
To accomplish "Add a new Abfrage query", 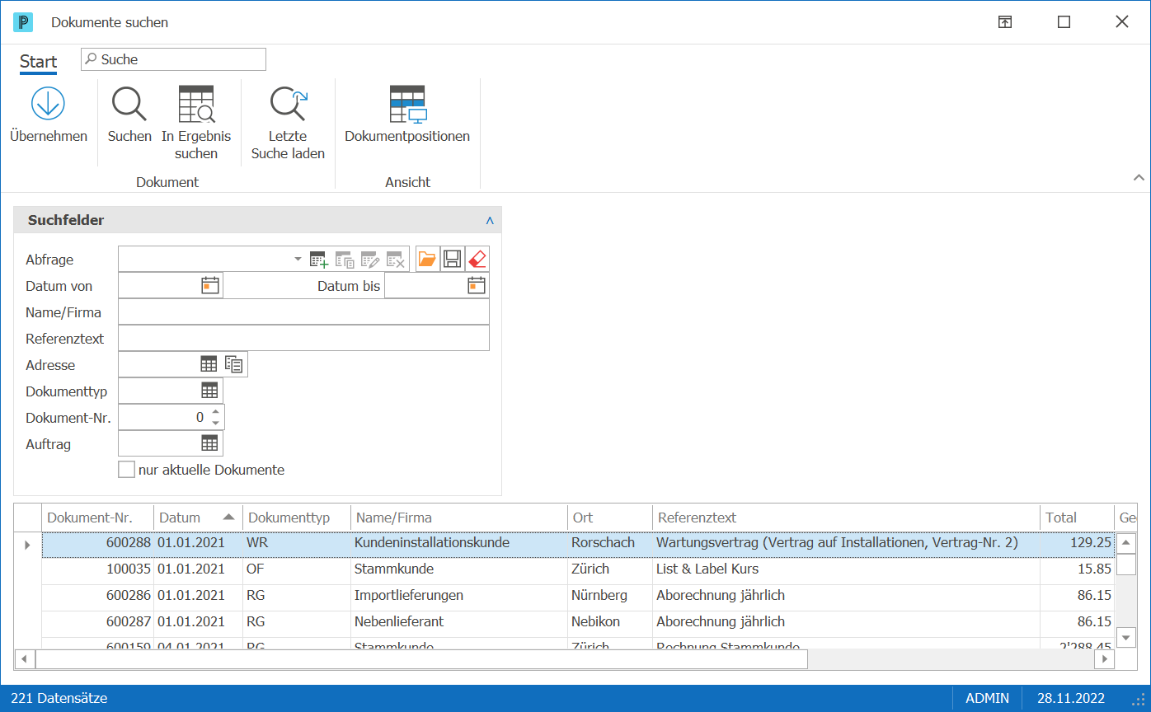I will (x=319, y=260).
